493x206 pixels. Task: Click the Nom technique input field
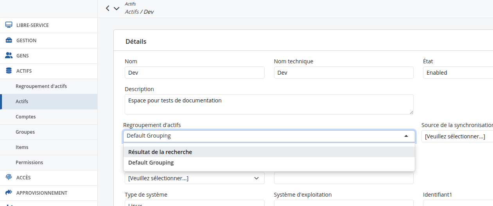pyautogui.click(x=344, y=72)
